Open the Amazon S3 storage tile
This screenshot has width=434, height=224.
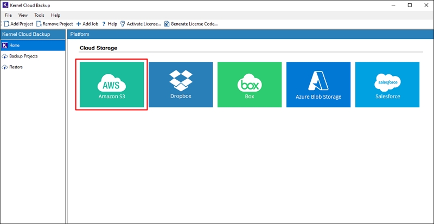[x=112, y=85]
